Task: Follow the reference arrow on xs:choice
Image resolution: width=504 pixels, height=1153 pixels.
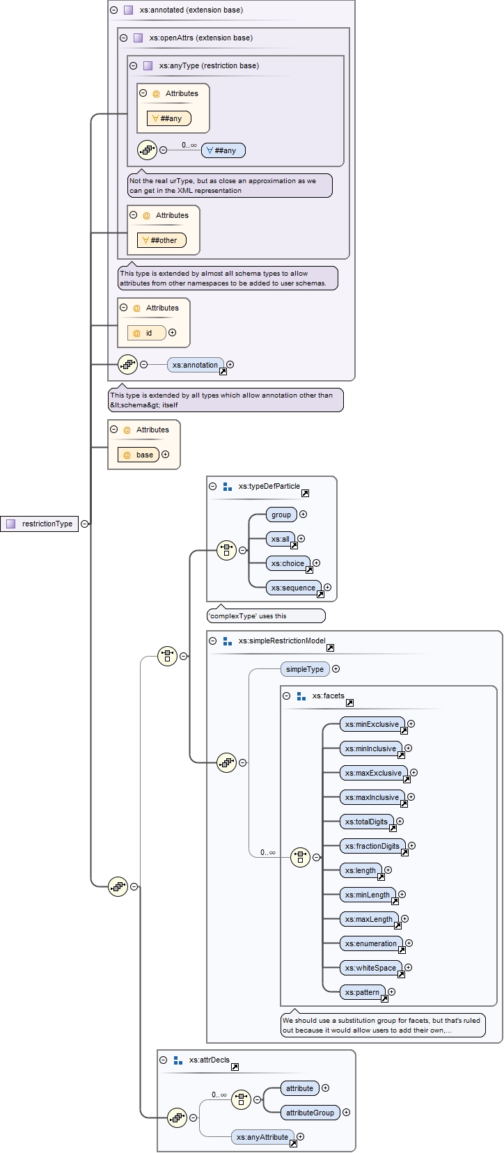Action: point(309,570)
